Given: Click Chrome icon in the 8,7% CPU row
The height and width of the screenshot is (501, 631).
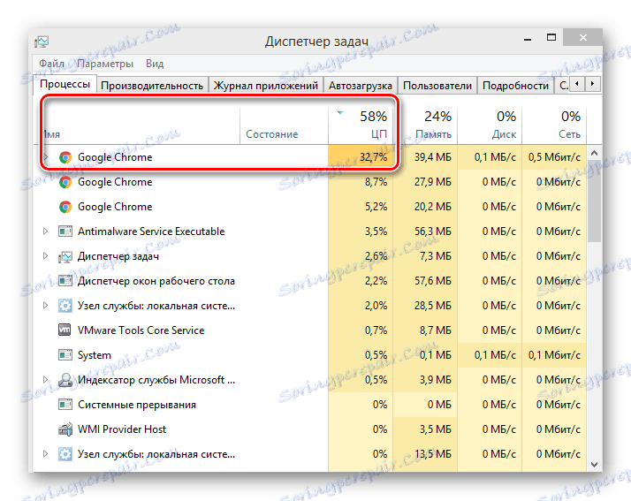Looking at the screenshot, I should point(65,182).
